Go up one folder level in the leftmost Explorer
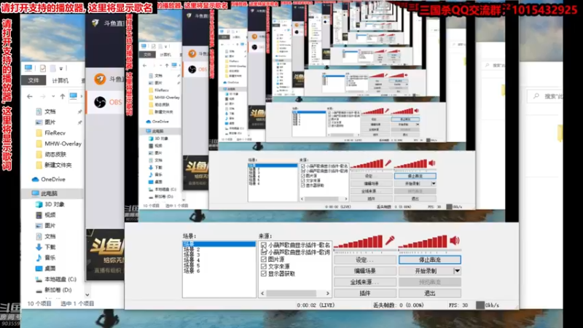The width and height of the screenshot is (583, 328). 63,96
